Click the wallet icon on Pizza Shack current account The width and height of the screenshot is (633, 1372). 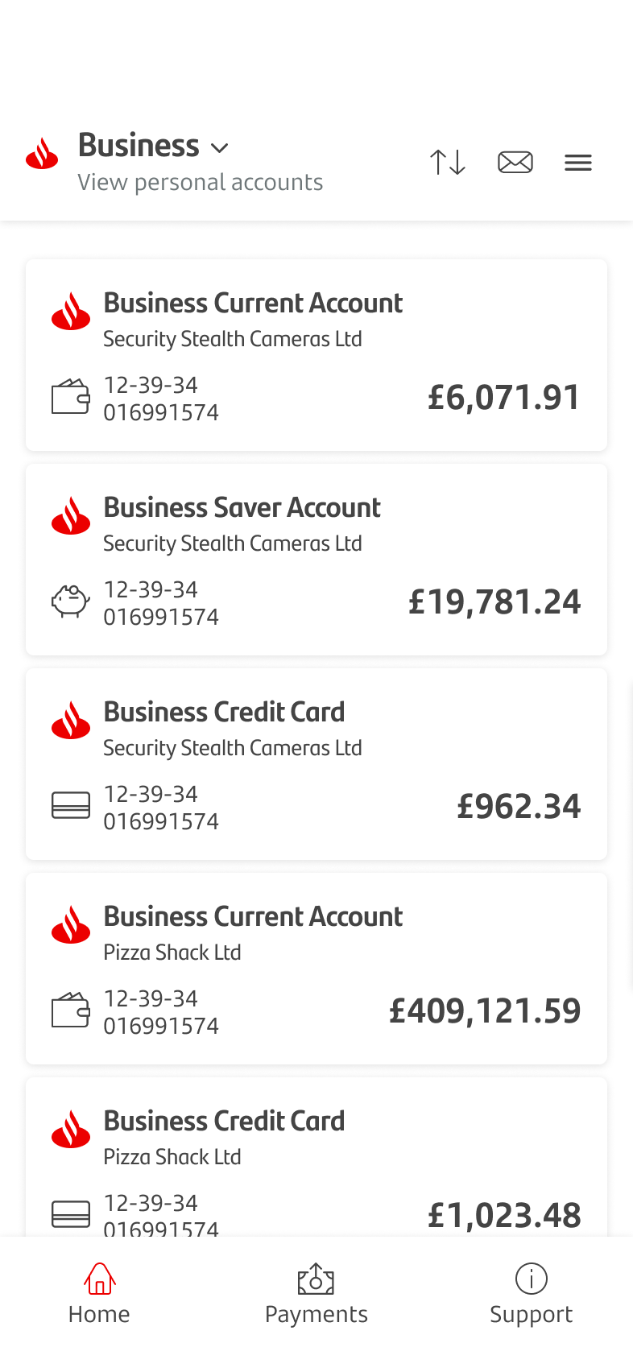pos(71,1010)
